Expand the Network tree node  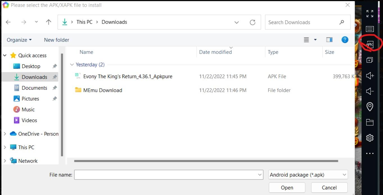pyautogui.click(x=5, y=161)
